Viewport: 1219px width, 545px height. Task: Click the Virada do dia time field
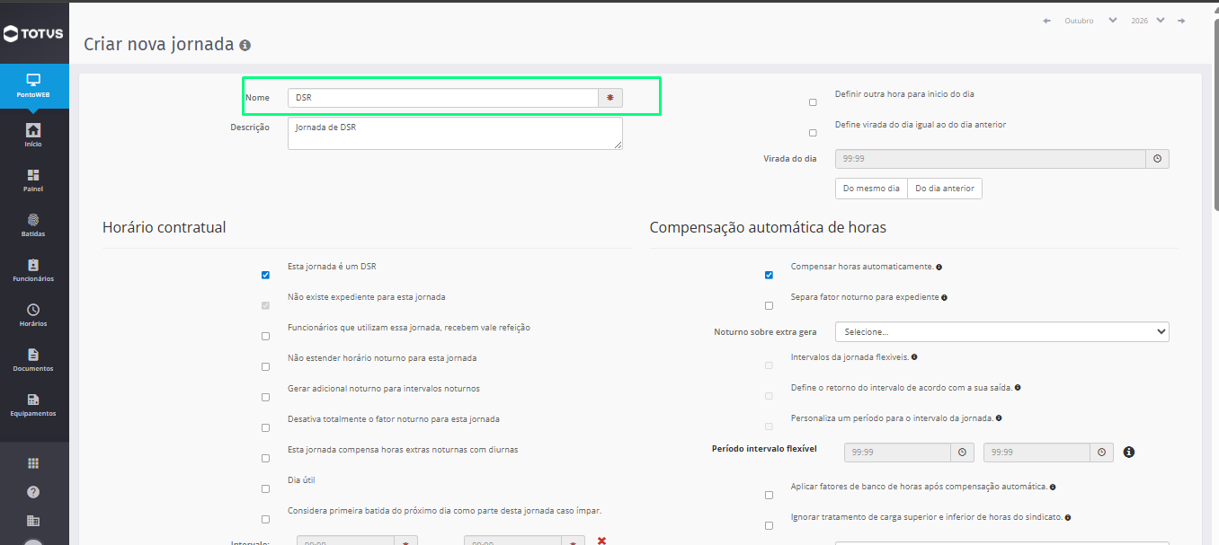(991, 159)
